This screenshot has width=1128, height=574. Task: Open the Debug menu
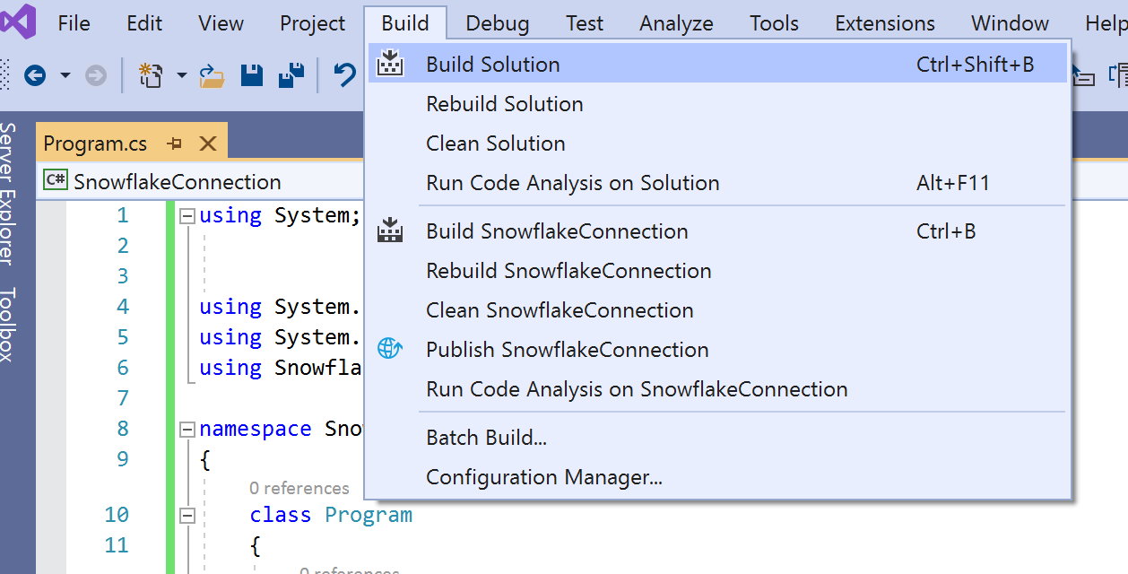pyautogui.click(x=497, y=23)
